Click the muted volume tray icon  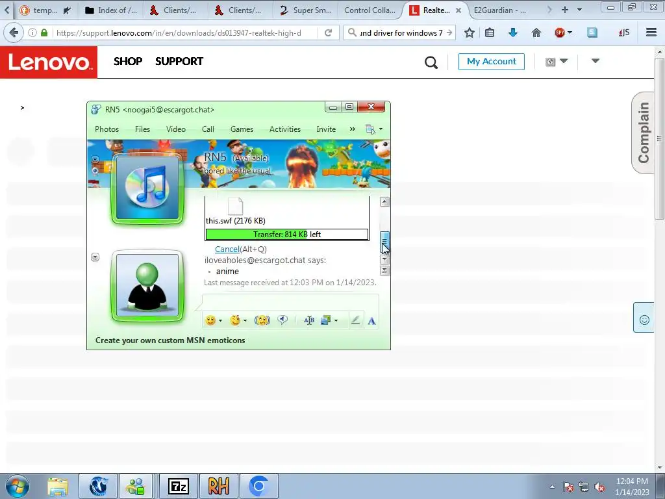[599, 487]
